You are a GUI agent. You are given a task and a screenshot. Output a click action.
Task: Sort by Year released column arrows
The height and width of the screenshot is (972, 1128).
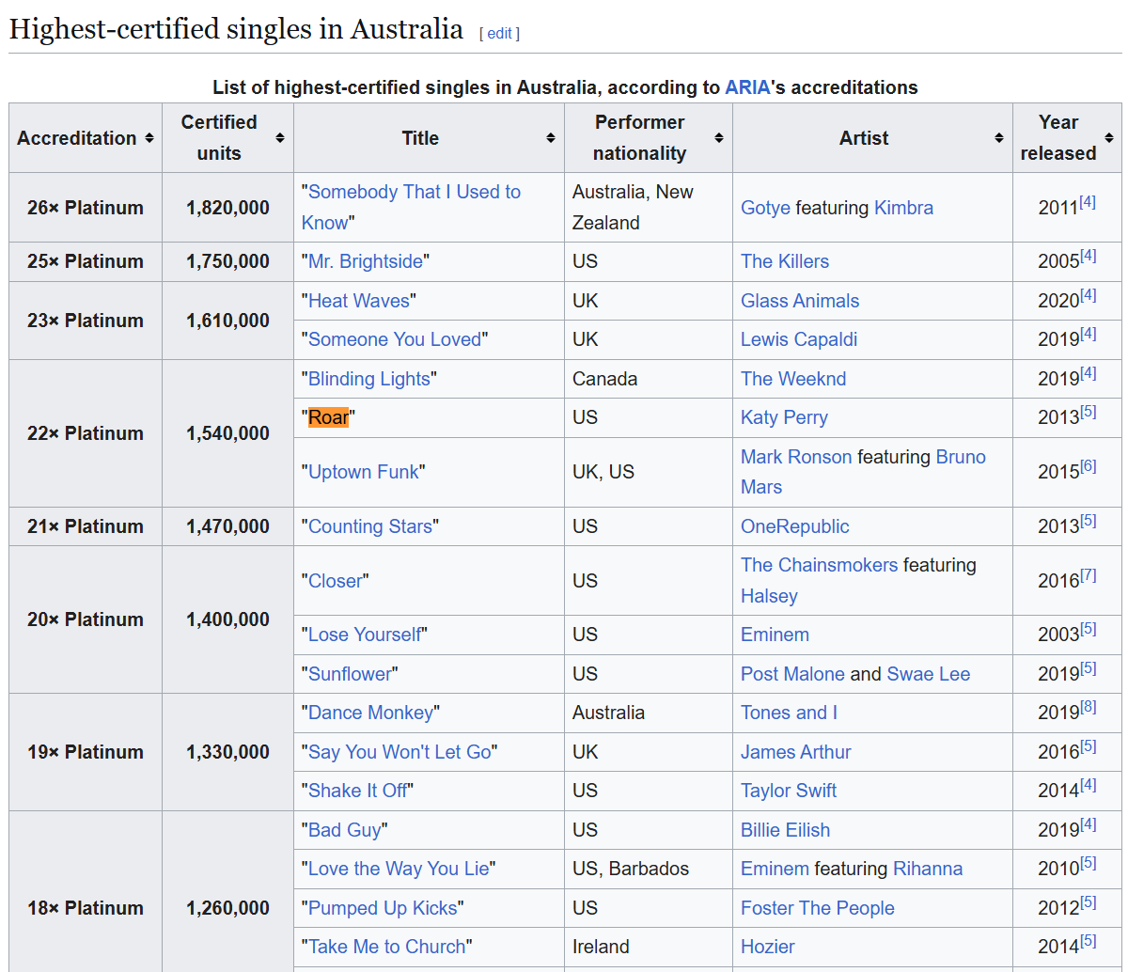(x=1108, y=138)
